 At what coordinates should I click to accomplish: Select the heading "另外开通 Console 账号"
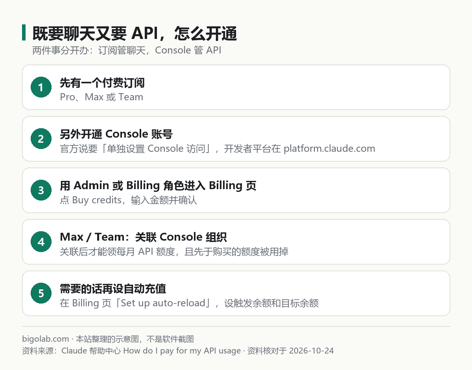coord(116,134)
